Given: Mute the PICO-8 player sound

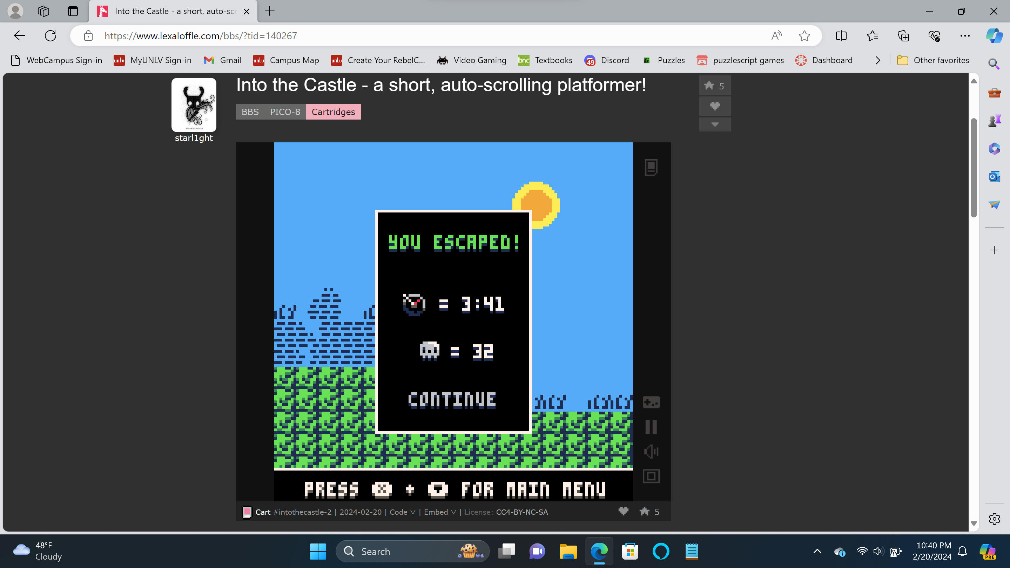Looking at the screenshot, I should [651, 452].
